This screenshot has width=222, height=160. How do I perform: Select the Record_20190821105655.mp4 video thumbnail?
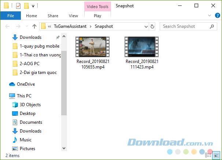pyautogui.click(x=91, y=46)
